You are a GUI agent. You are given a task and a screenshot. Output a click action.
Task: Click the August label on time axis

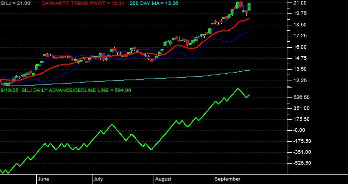pyautogui.click(x=163, y=179)
